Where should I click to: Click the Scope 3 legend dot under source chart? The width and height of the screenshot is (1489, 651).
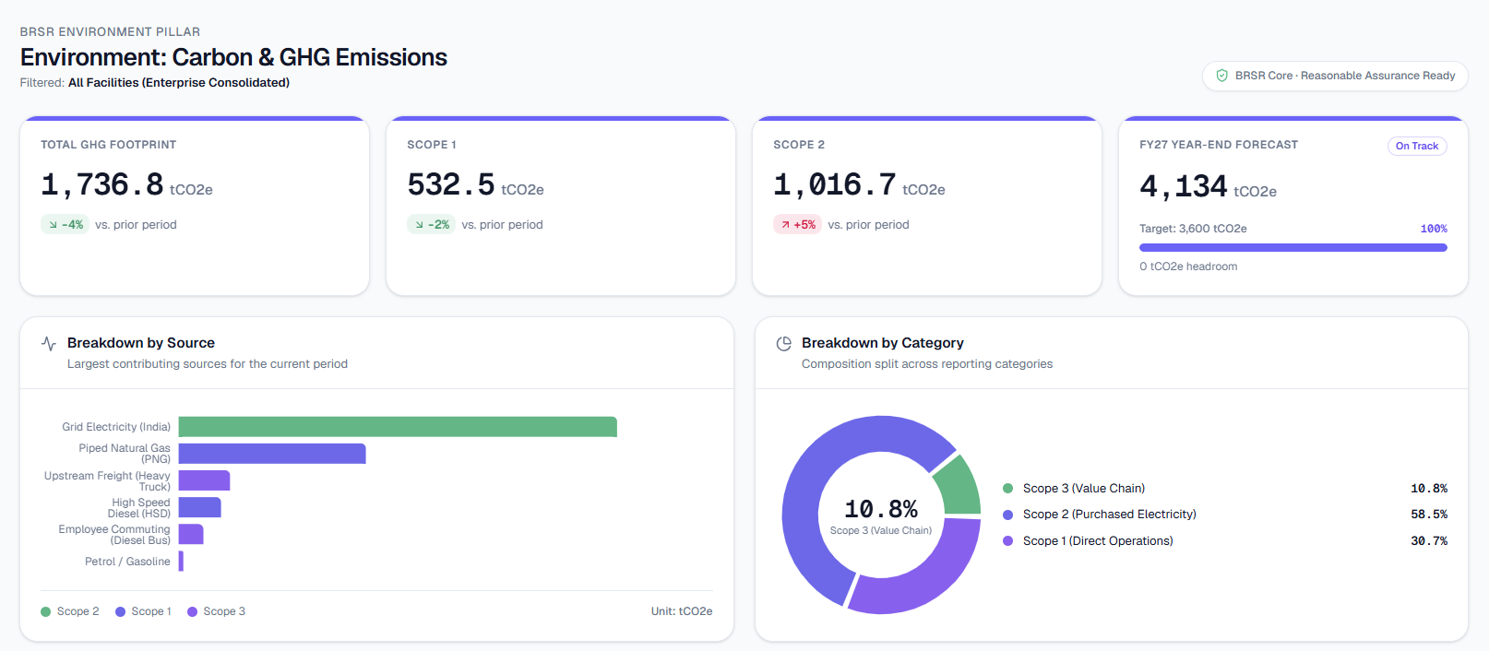click(192, 611)
